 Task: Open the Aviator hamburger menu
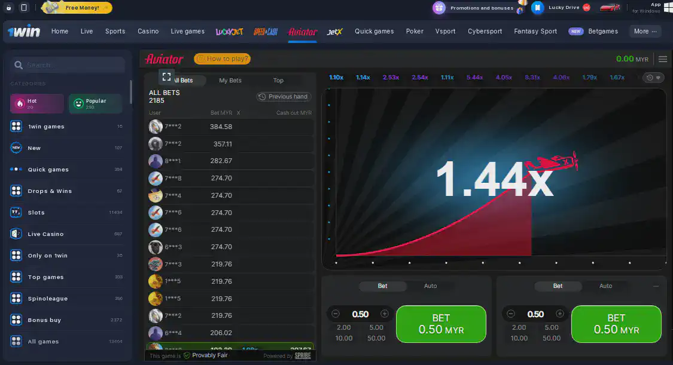(x=662, y=59)
